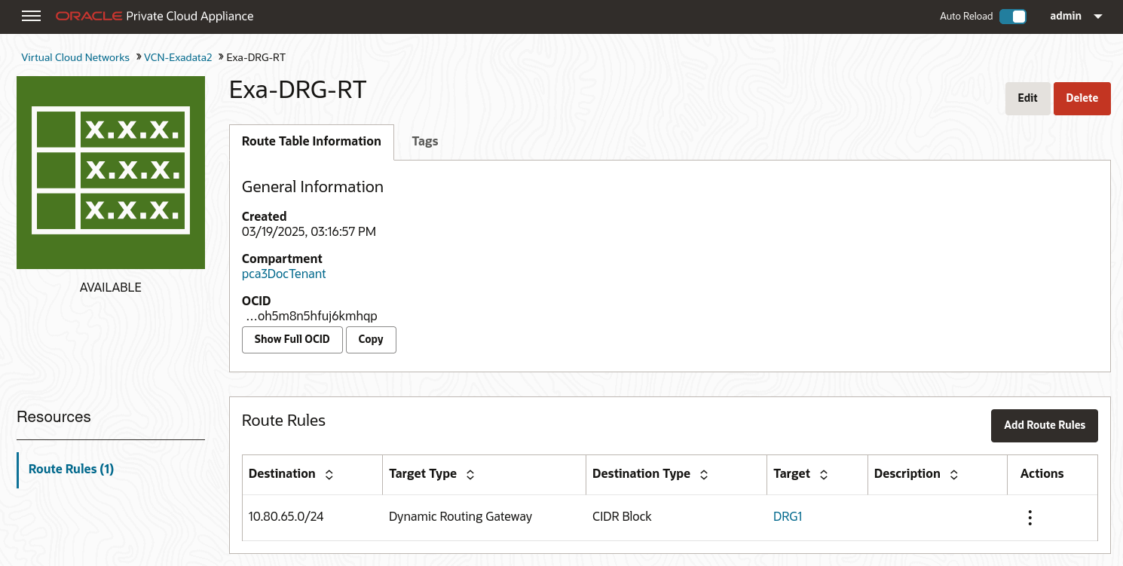Delete the Exa-DRG-RT route table
The height and width of the screenshot is (566, 1123).
pos(1082,98)
